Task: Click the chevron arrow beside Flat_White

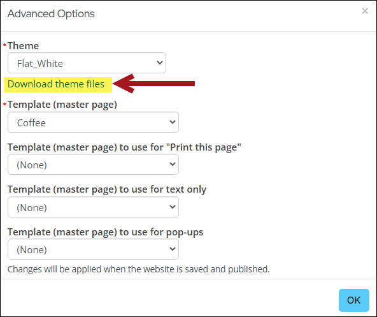Action: 160,63
